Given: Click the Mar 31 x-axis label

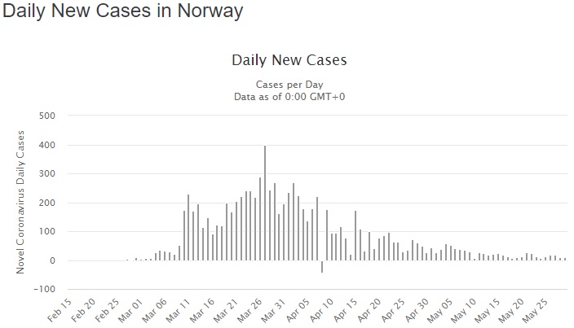Looking at the screenshot, I should (x=274, y=310).
